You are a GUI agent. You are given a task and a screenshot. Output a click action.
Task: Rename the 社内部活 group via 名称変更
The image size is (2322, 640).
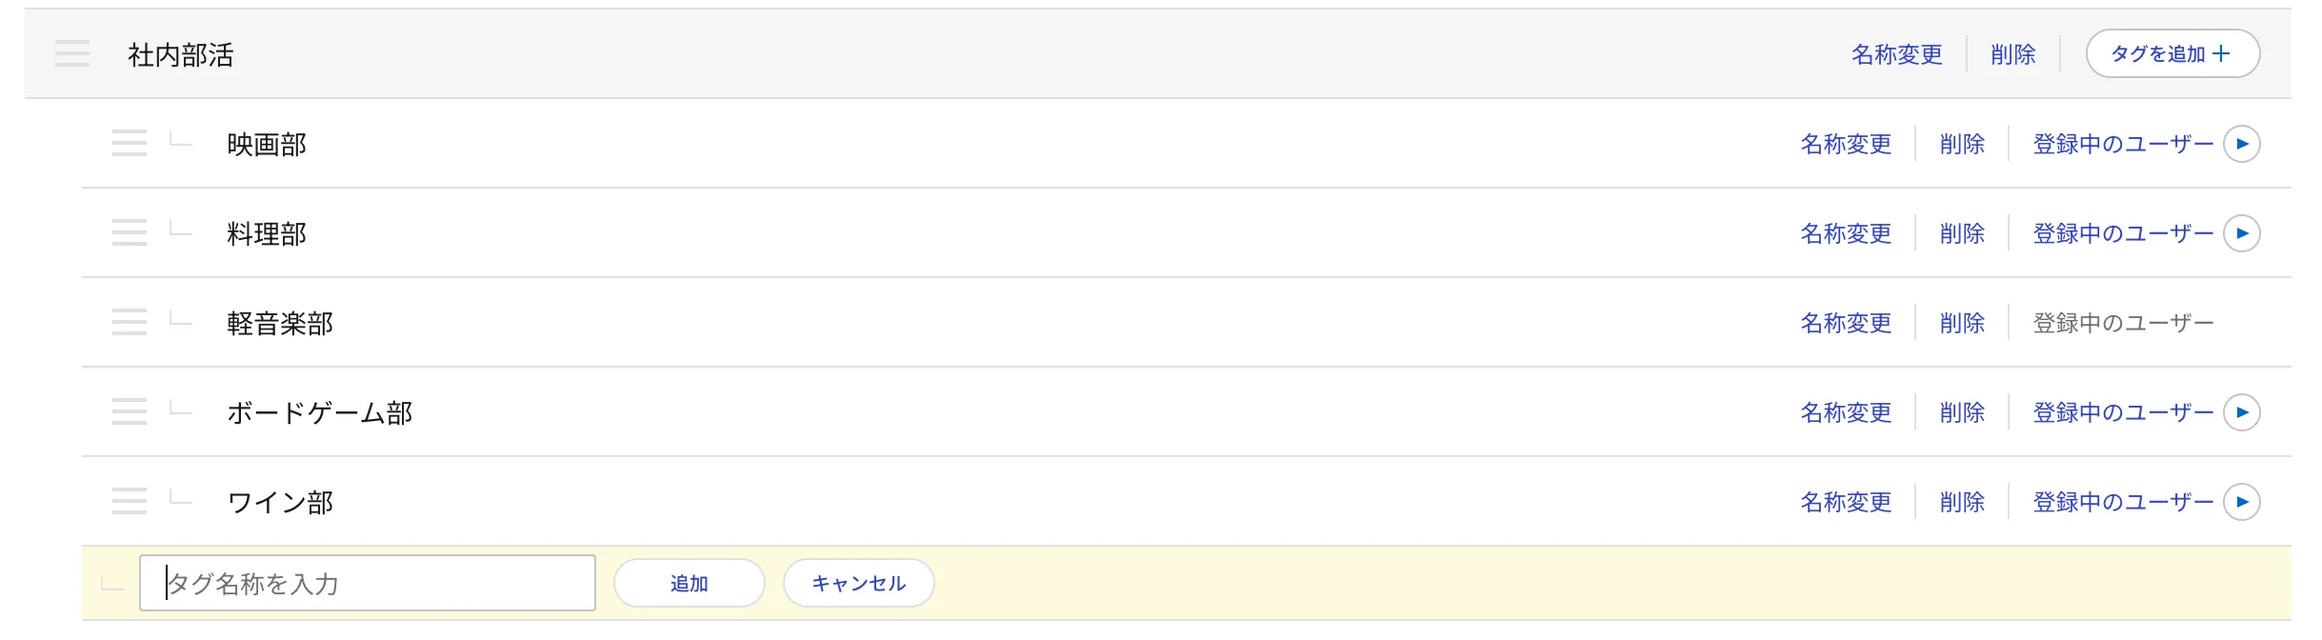tap(1896, 54)
